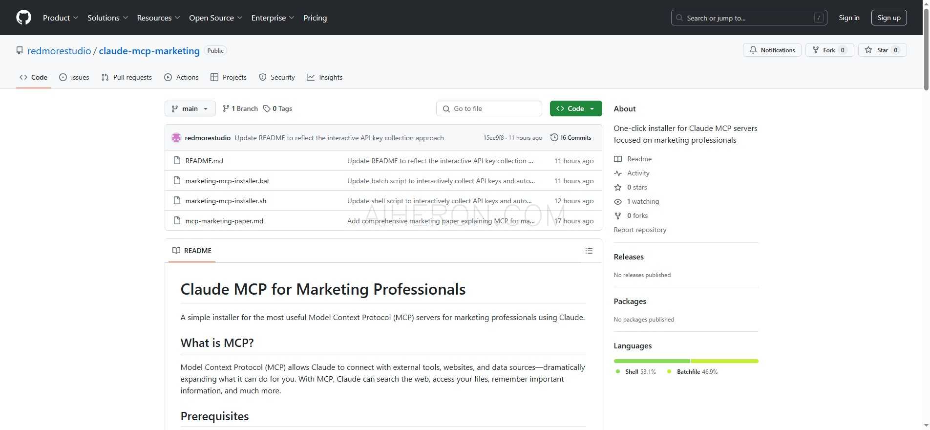Open the Issues tab
Image resolution: width=930 pixels, height=430 pixels.
click(x=74, y=77)
